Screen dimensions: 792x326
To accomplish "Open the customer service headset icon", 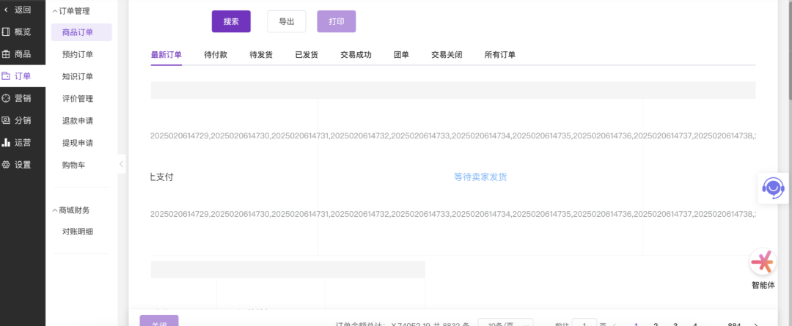I will (772, 188).
